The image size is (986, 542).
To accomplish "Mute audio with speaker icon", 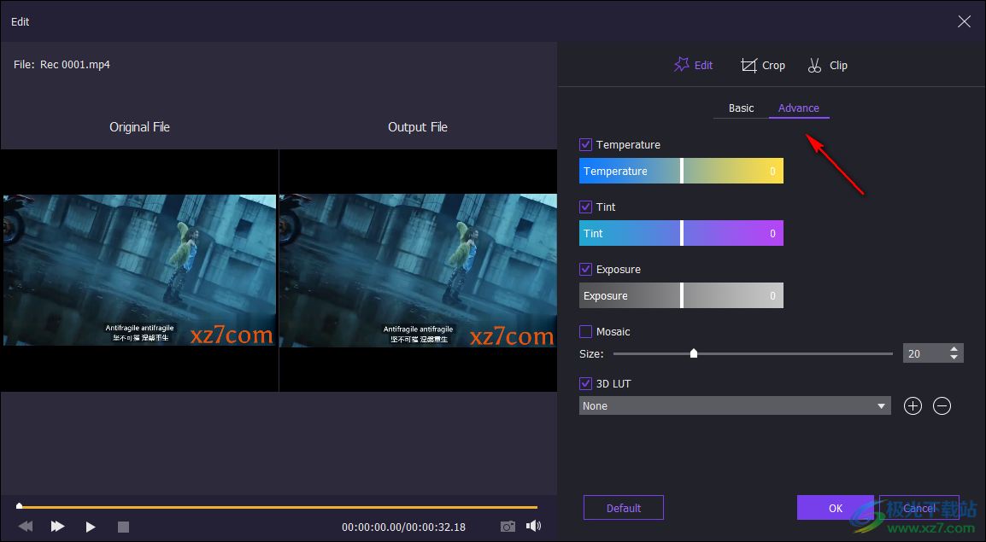I will [x=533, y=526].
